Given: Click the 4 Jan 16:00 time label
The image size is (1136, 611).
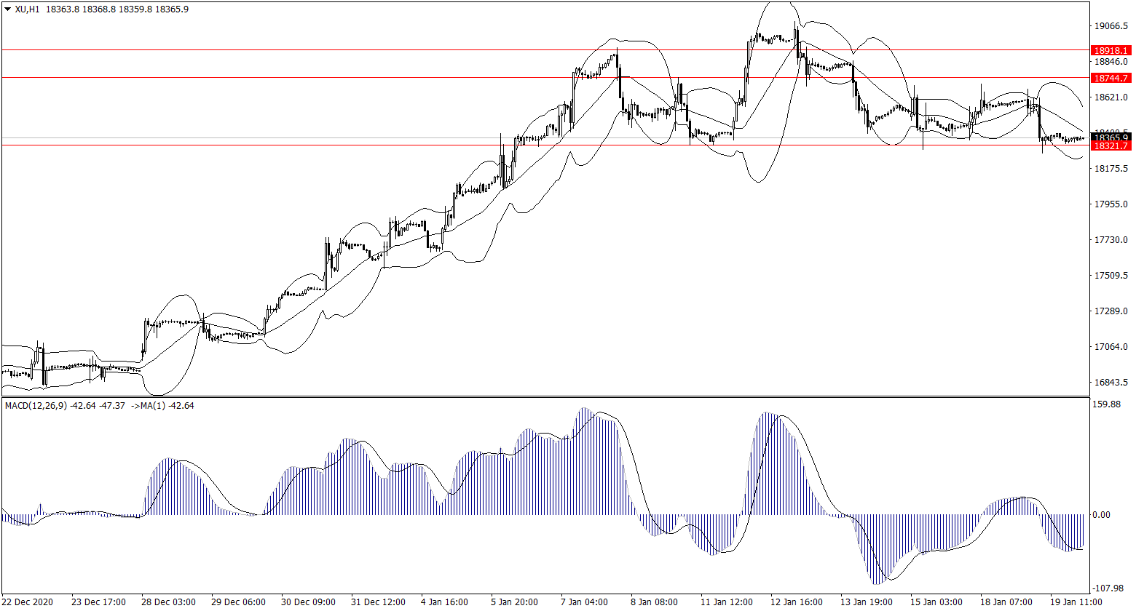Looking at the screenshot, I should 446,602.
